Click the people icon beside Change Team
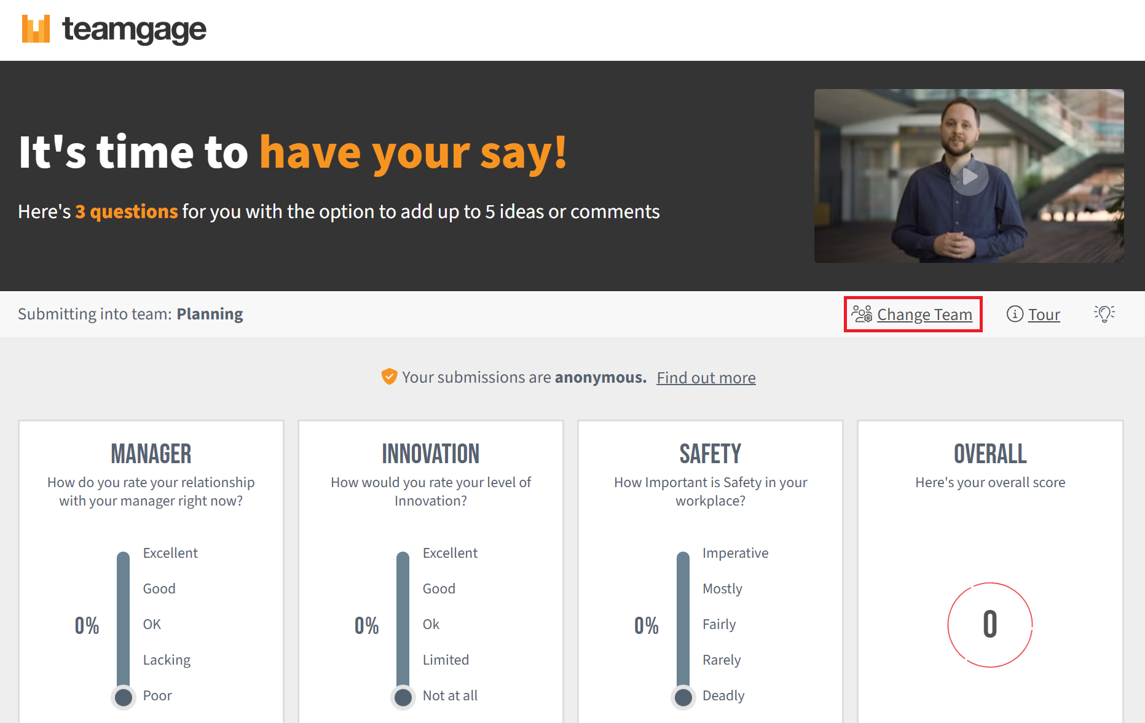 coord(861,314)
